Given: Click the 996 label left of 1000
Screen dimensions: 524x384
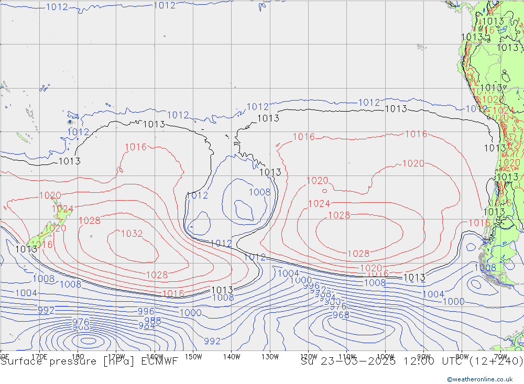Looking at the screenshot, I should point(146,311).
